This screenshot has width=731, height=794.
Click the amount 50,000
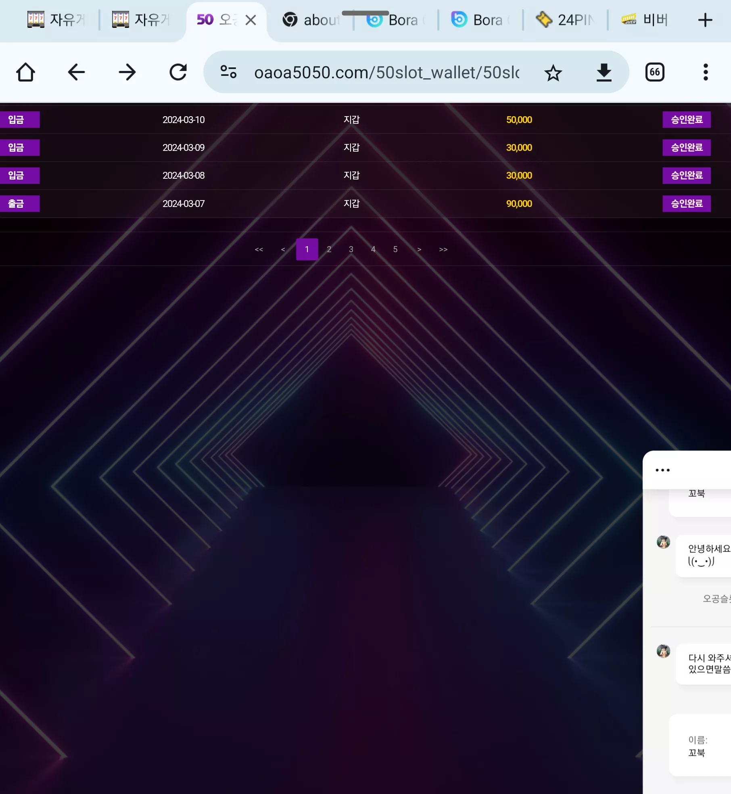pos(519,120)
